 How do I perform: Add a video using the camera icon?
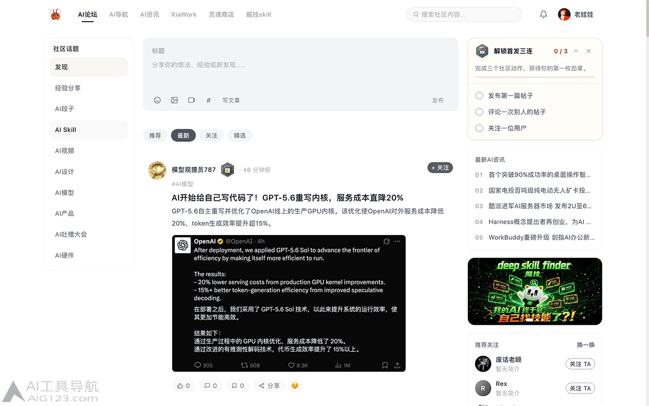(191, 100)
